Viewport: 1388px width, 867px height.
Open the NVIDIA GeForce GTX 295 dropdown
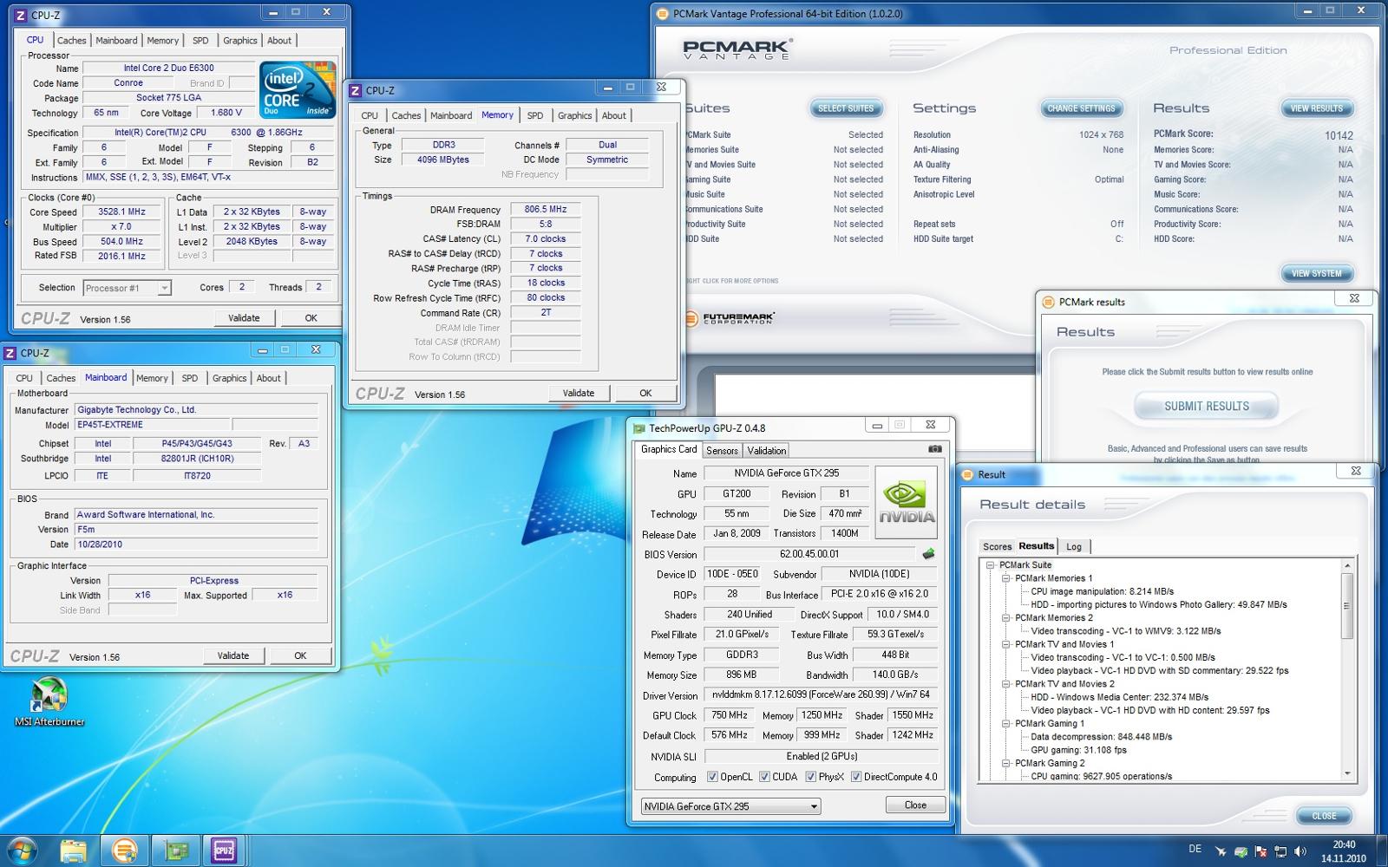(730, 806)
